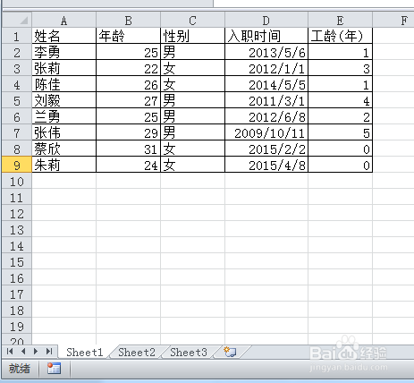Click the macro record icon in status bar
Screen dimensions: 414x383
tap(54, 369)
